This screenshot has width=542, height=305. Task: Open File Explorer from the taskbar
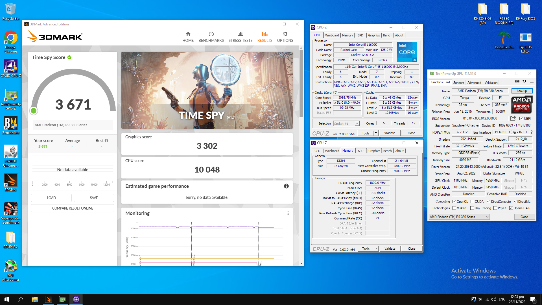[34, 299]
